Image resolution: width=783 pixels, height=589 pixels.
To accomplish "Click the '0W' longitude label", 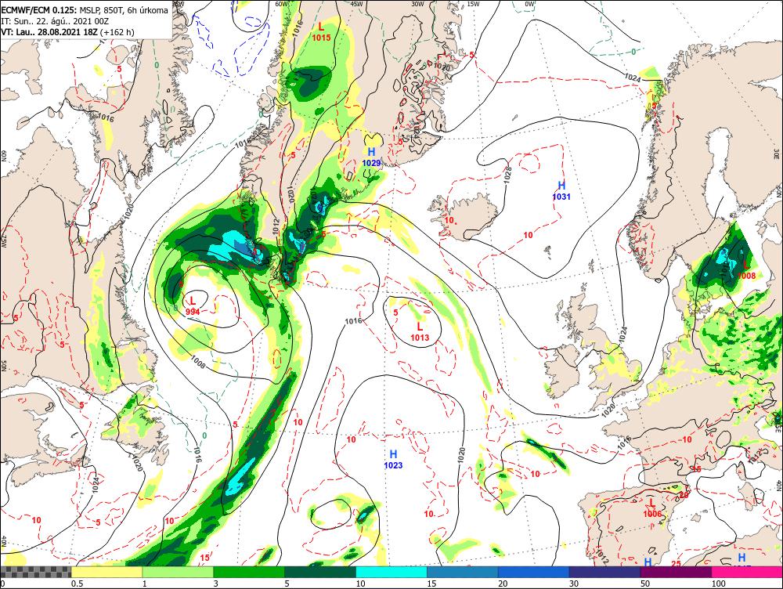I will pyautogui.click(x=530, y=4).
